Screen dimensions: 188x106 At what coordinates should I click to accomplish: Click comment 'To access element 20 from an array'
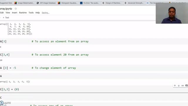point(60,55)
